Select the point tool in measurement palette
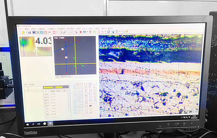 point(74,84)
